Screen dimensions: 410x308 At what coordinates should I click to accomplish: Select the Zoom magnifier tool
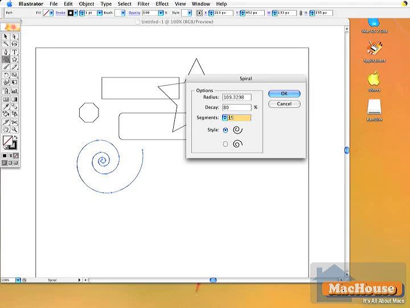coord(14,129)
